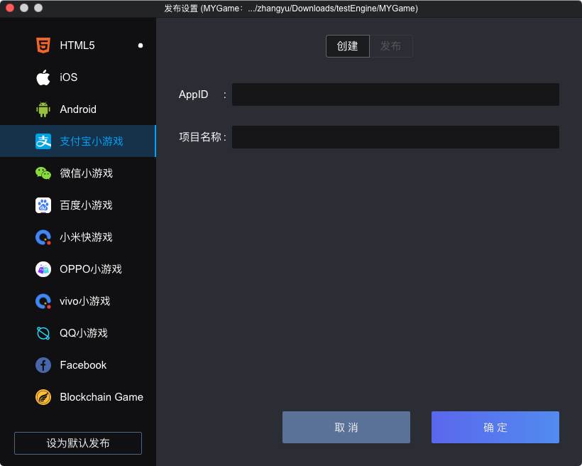Confirm with the 确定 button
Image resolution: width=582 pixels, height=466 pixels.
click(495, 428)
